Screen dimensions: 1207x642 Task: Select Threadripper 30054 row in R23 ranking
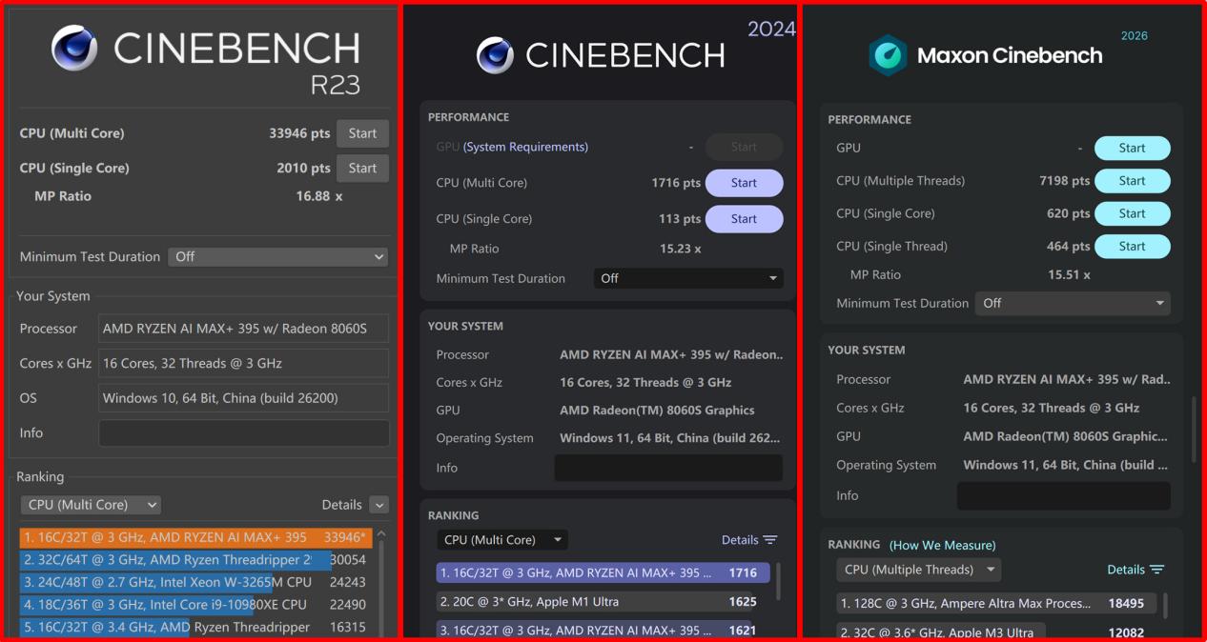click(195, 560)
